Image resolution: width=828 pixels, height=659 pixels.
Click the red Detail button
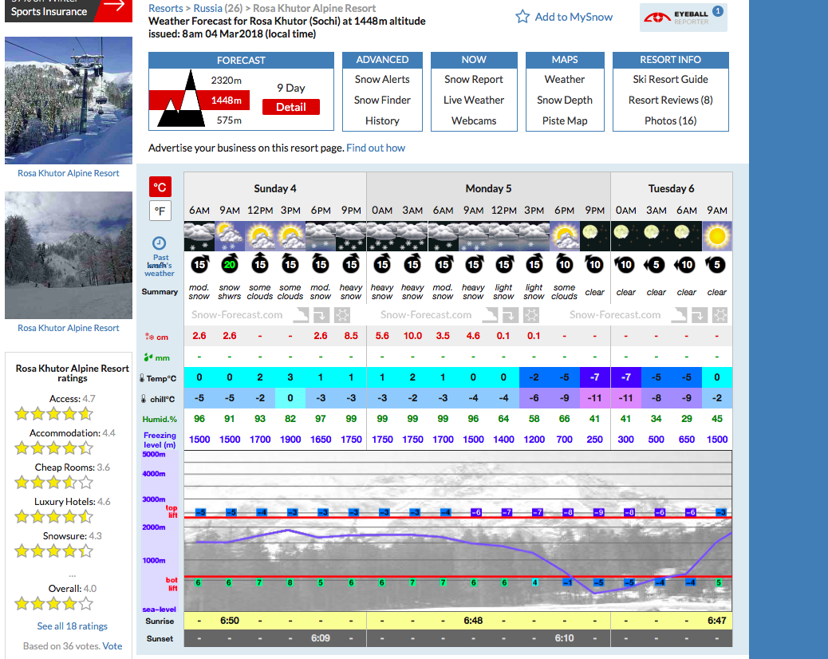click(291, 107)
